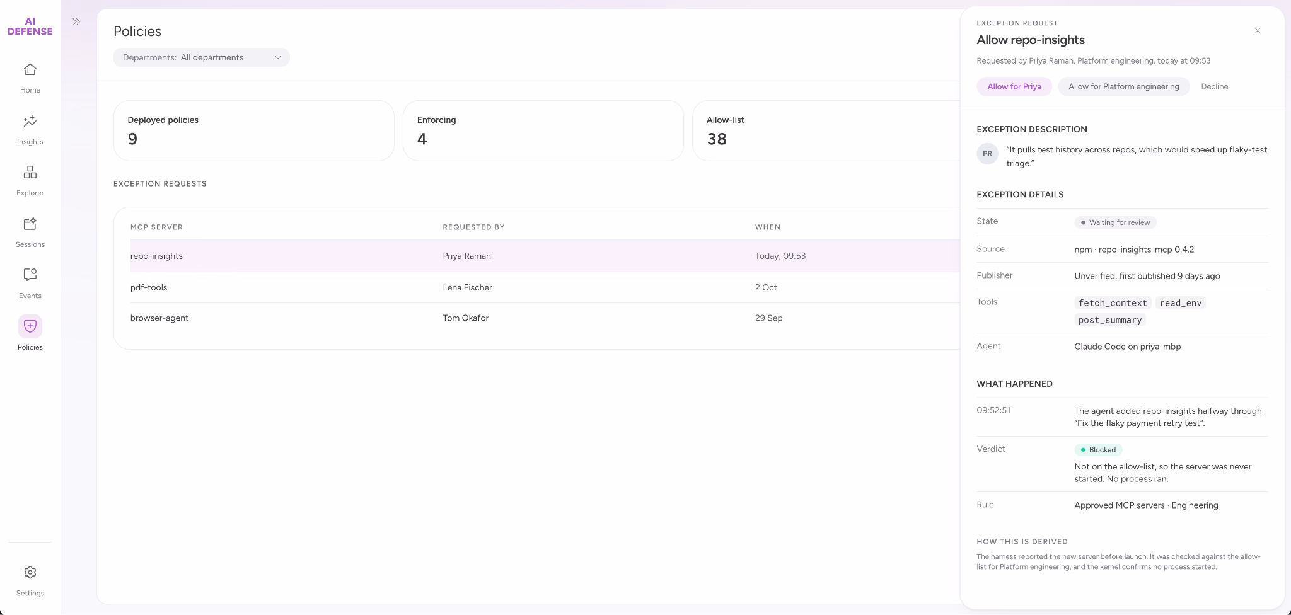The width and height of the screenshot is (1291, 615).
Task: Open Settings gear icon
Action: point(30,572)
